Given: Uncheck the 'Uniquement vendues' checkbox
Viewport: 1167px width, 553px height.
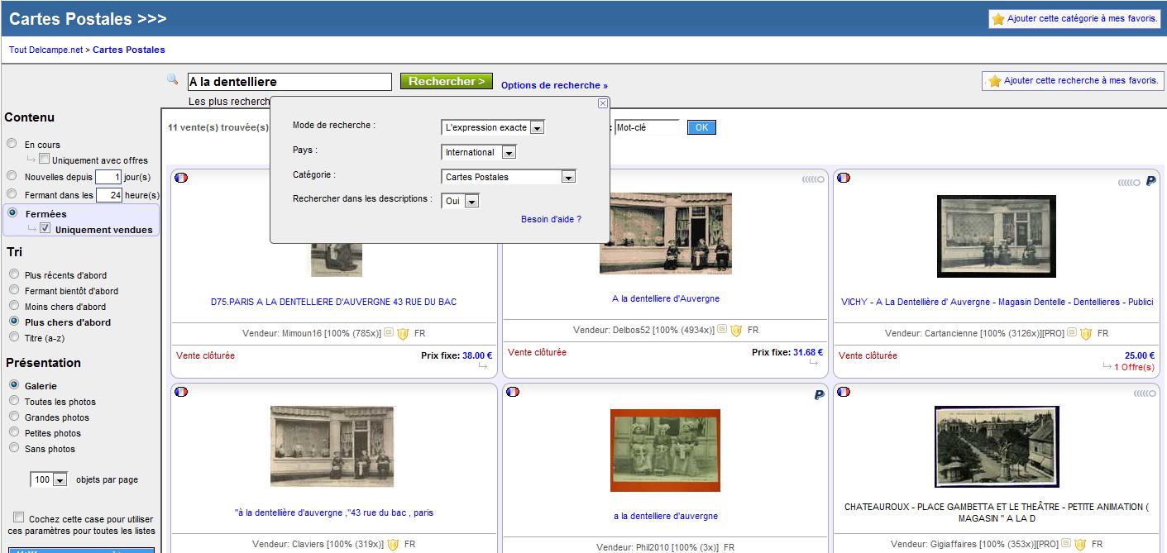Looking at the screenshot, I should click(45, 228).
